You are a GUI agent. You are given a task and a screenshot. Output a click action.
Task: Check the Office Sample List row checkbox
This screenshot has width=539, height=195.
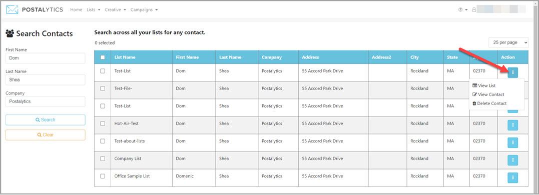[103, 176]
